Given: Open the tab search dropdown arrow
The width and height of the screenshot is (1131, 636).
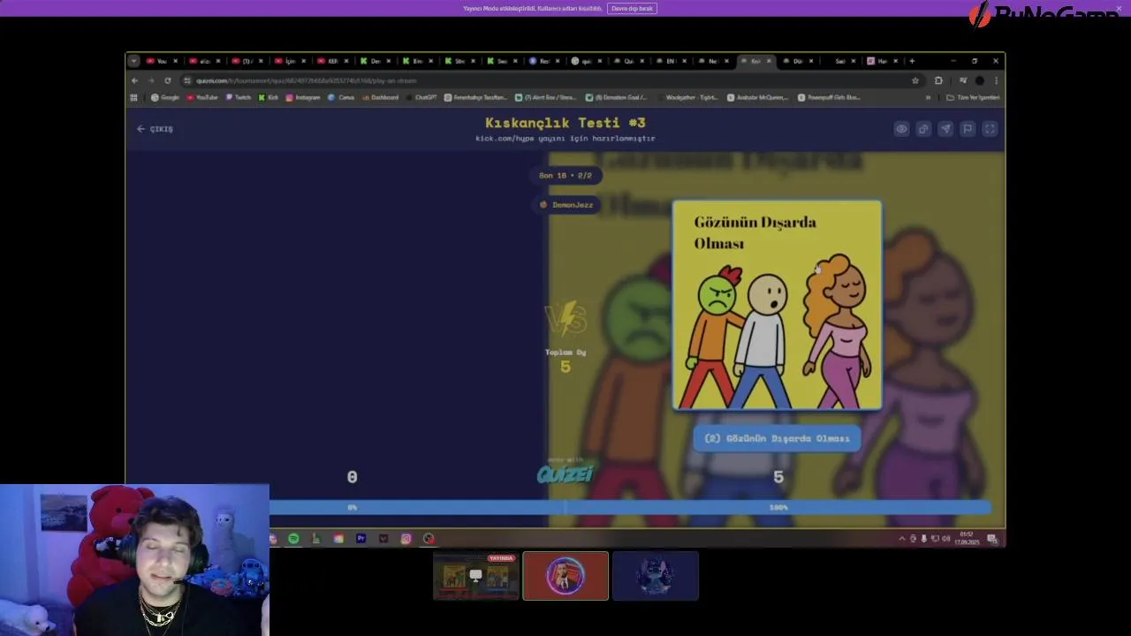Looking at the screenshot, I should point(133,61).
